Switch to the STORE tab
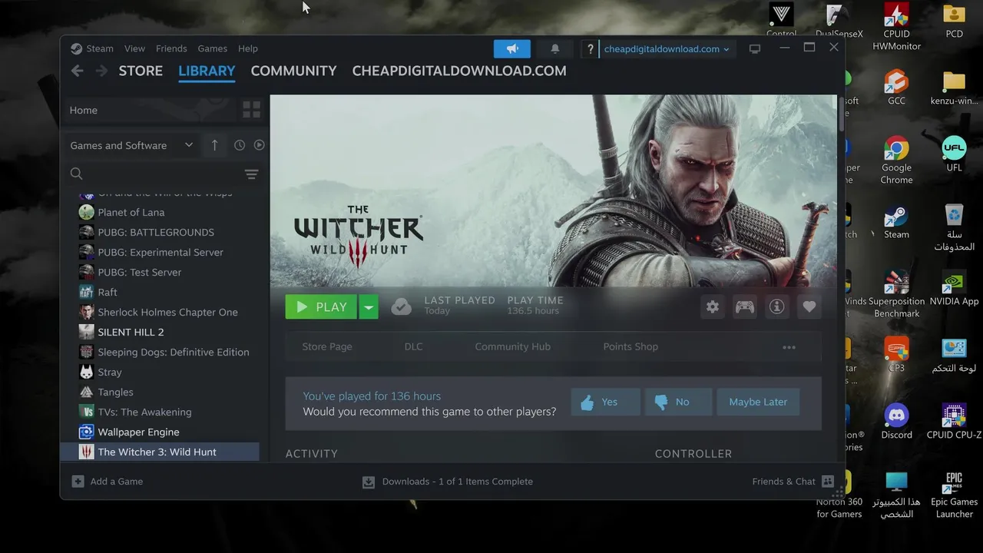Viewport: 983px width, 553px height. pos(141,71)
